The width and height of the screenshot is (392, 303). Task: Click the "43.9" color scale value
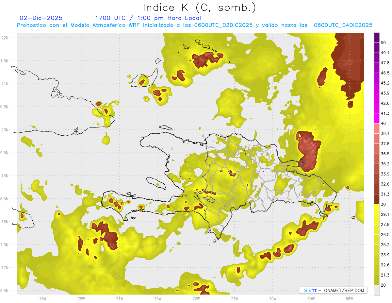[x=385, y=93]
